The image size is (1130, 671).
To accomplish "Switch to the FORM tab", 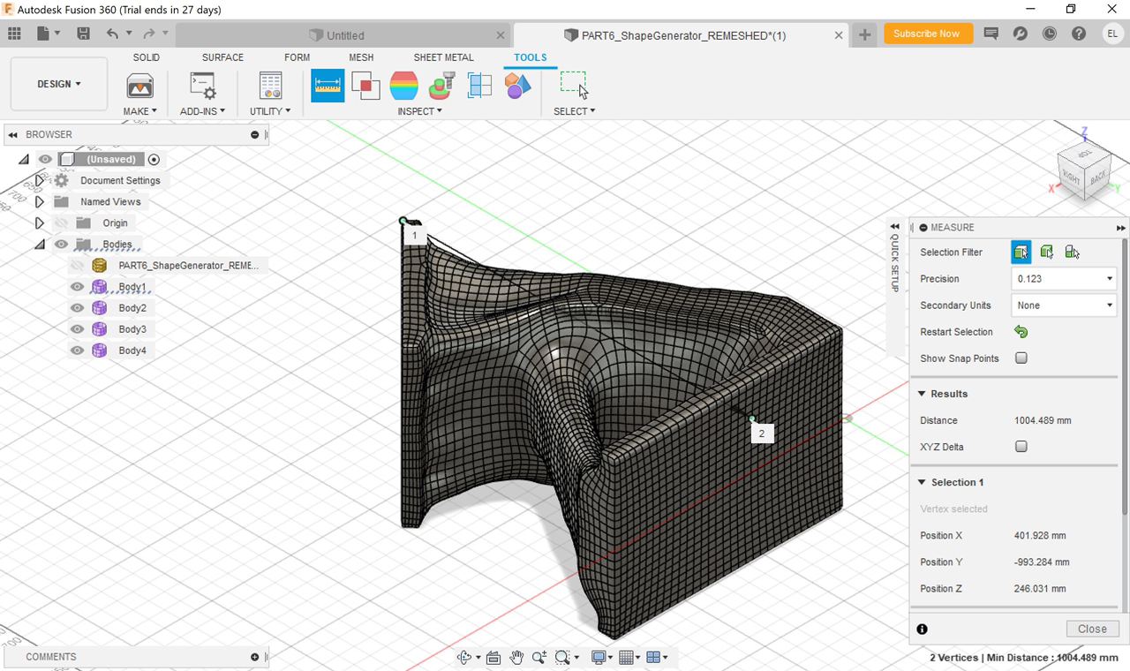I will click(298, 57).
